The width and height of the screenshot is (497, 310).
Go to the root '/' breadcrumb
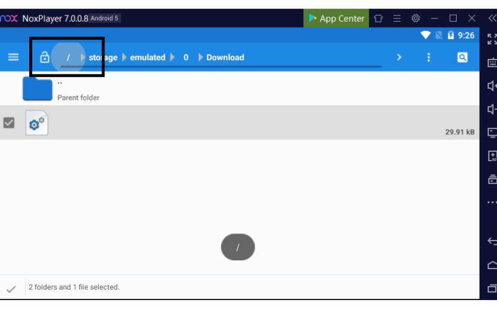click(x=68, y=57)
